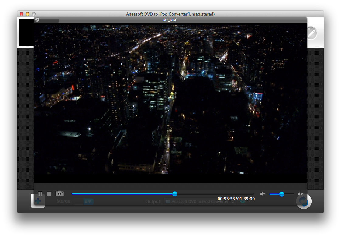
Task: Take a snapshot with the camera icon
Action: click(60, 194)
